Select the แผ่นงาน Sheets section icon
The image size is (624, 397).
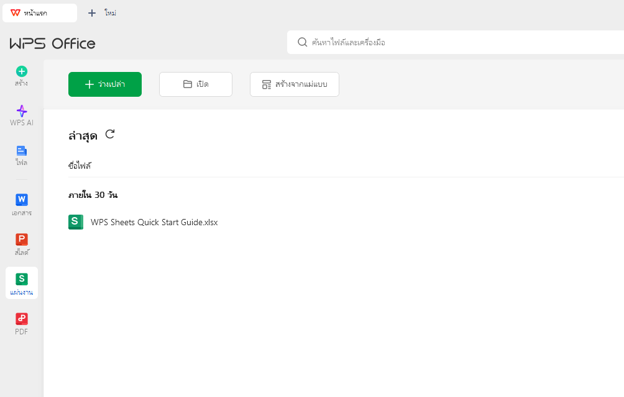coord(21,280)
